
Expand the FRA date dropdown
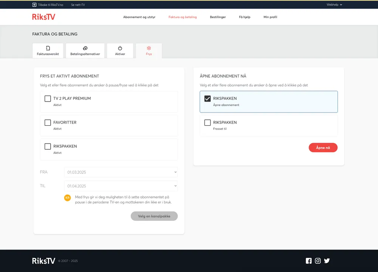[121, 172]
